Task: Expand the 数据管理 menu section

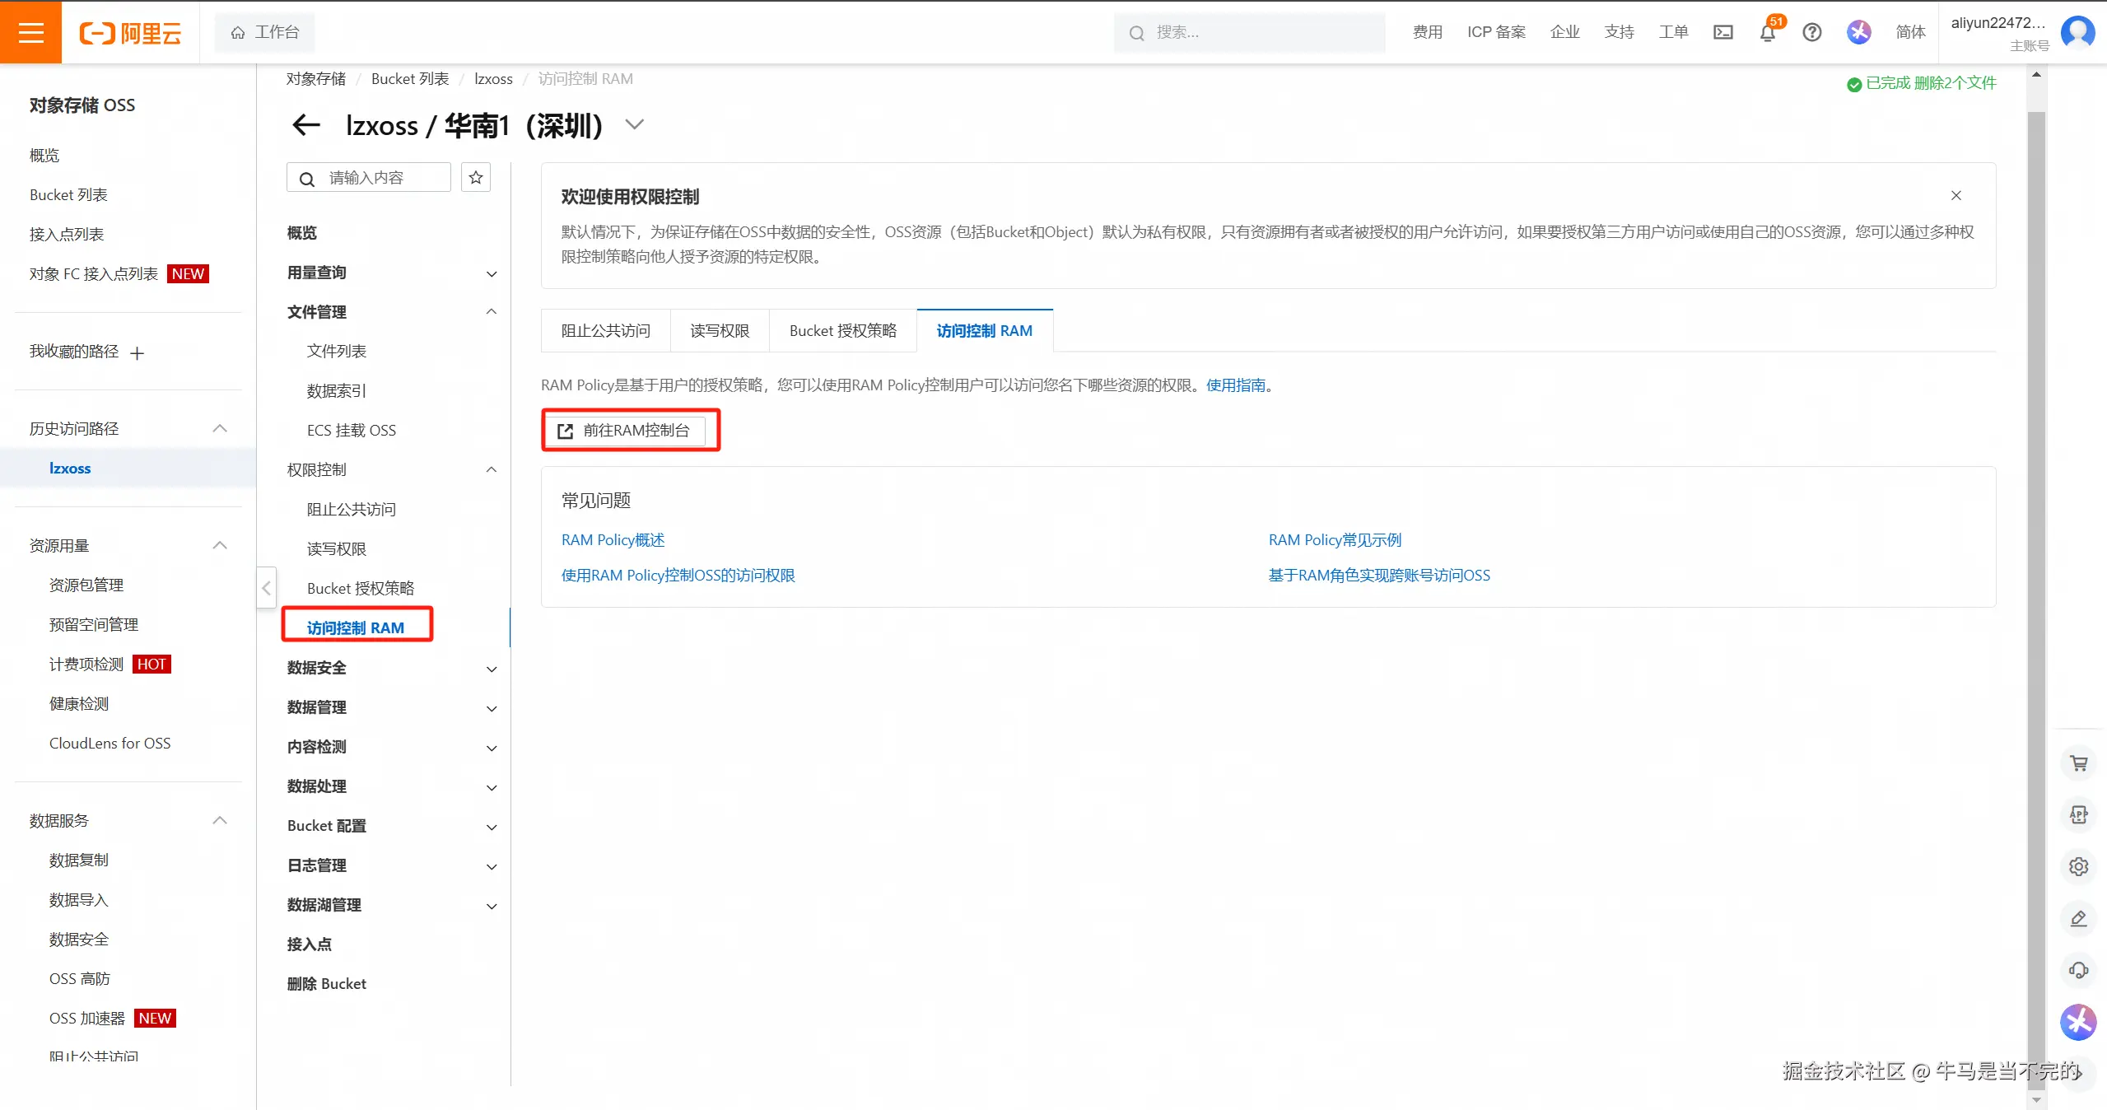Action: [492, 709]
